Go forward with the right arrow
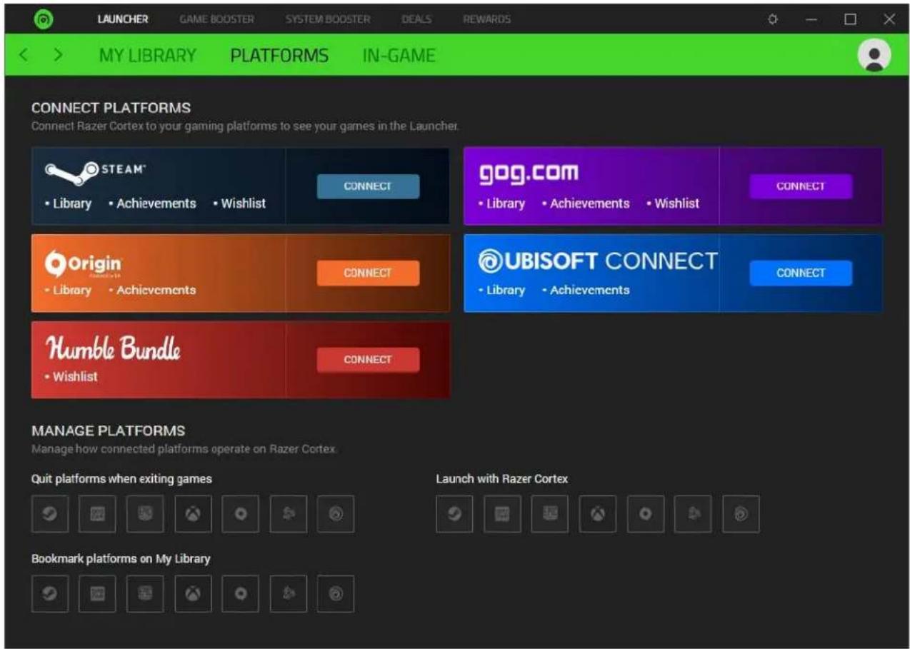The image size is (910, 649). 59,55
